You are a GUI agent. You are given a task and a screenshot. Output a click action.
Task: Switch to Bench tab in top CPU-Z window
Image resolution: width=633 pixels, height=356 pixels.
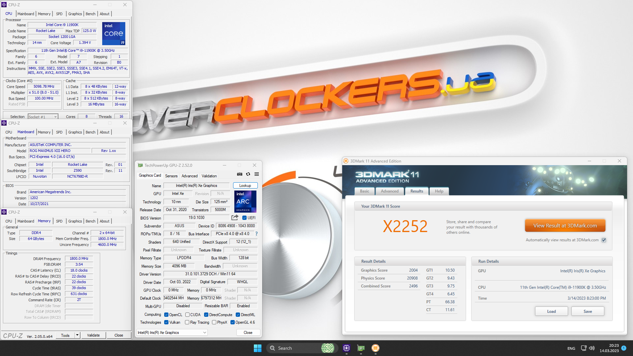90,14
